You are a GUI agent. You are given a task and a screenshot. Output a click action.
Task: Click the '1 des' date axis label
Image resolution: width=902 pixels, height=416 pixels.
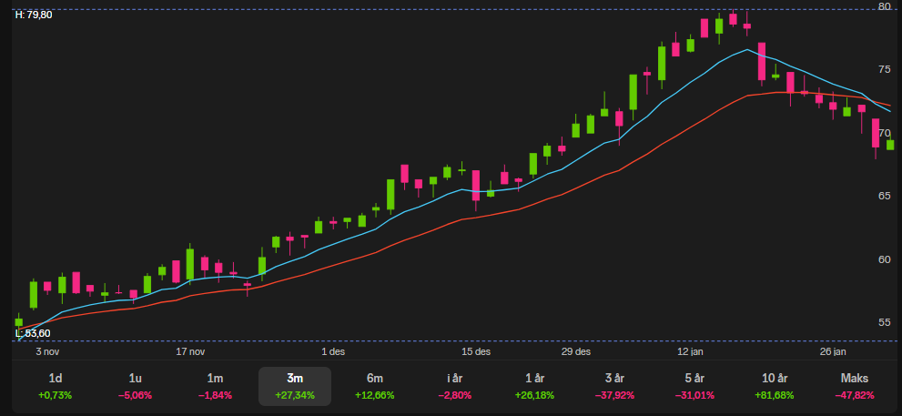pos(333,351)
